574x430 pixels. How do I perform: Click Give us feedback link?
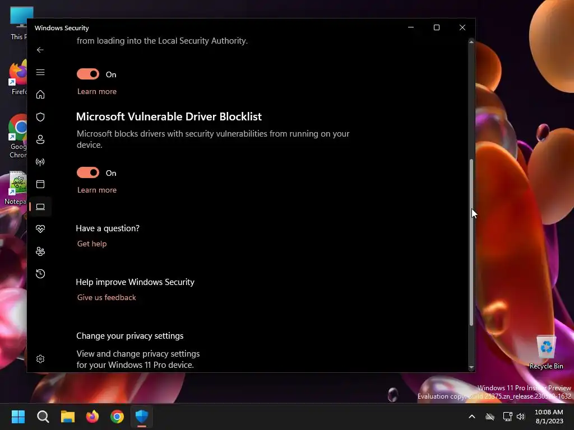tap(107, 297)
